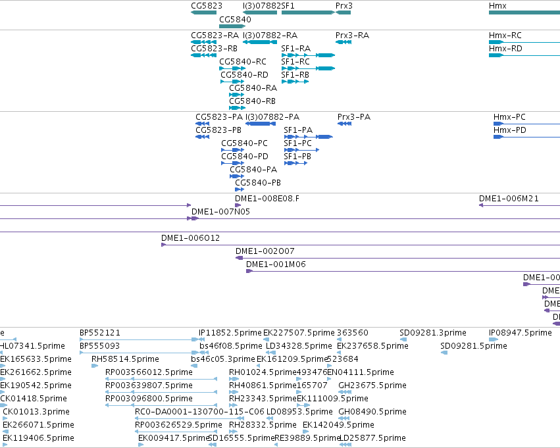Click the SF1-PC protein label

(x=297, y=143)
